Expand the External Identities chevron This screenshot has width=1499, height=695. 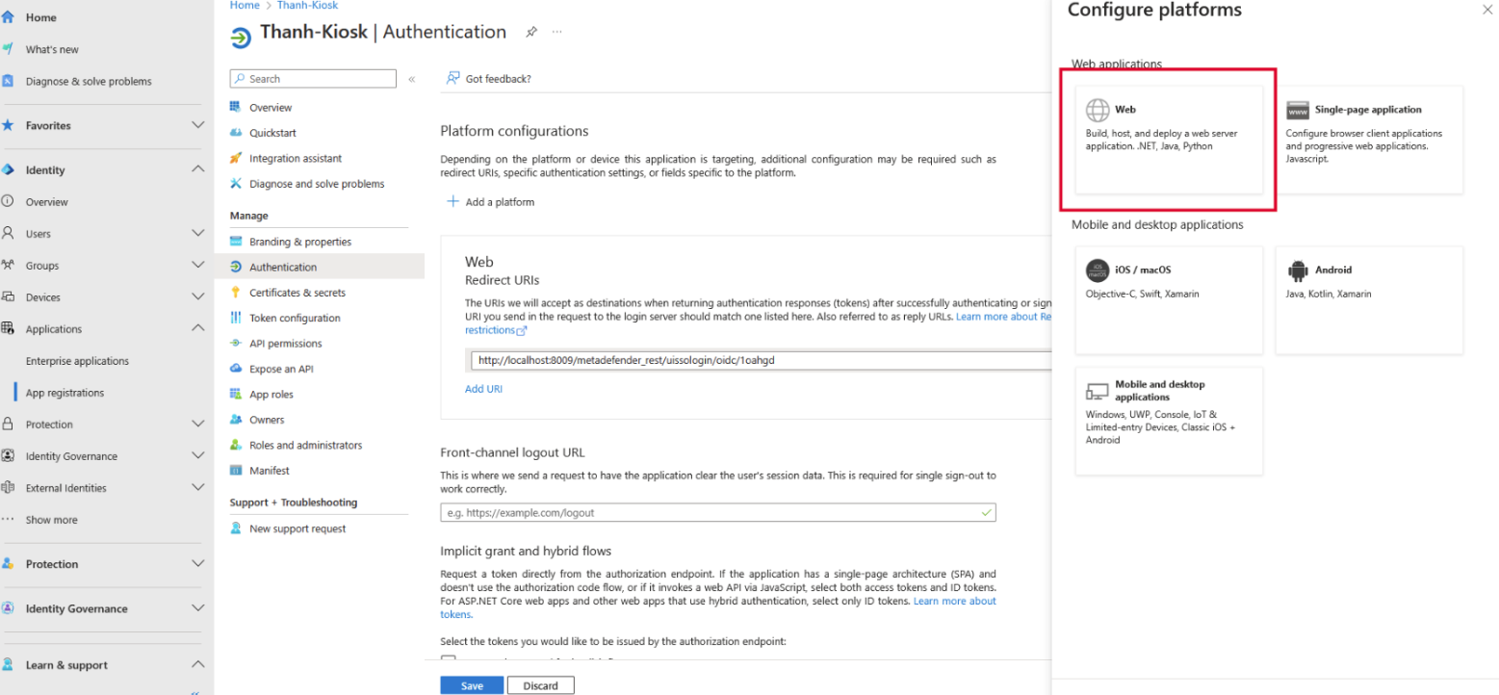(x=198, y=487)
